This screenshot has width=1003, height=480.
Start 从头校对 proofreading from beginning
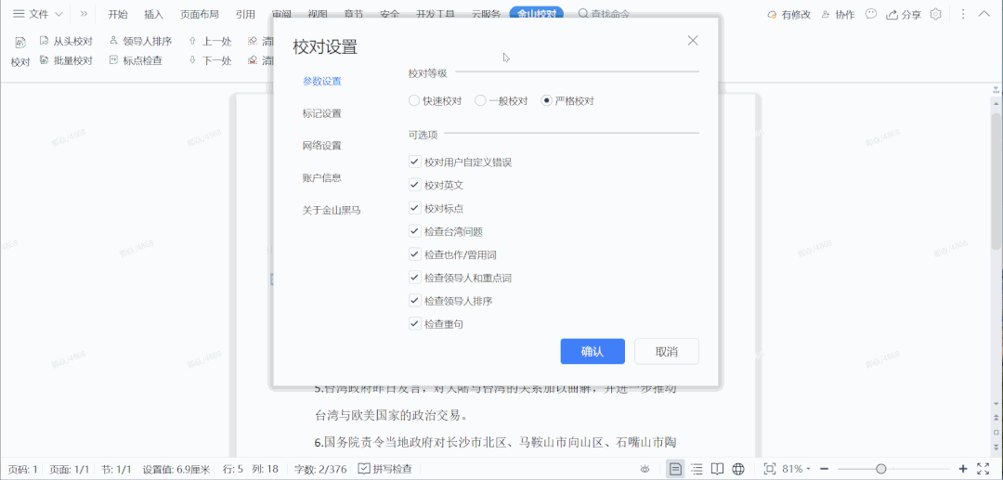[x=66, y=42]
